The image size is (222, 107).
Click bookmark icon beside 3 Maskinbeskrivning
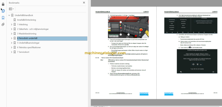[14, 34]
